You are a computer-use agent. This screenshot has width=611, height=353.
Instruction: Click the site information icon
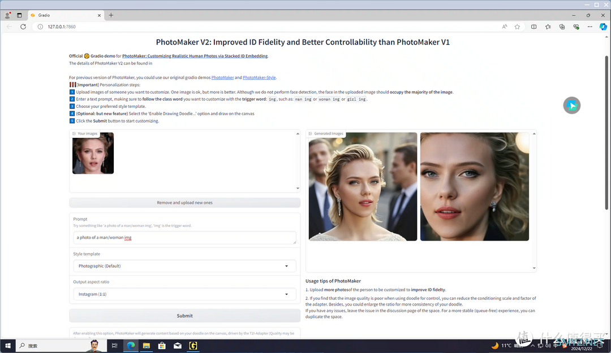click(x=40, y=27)
